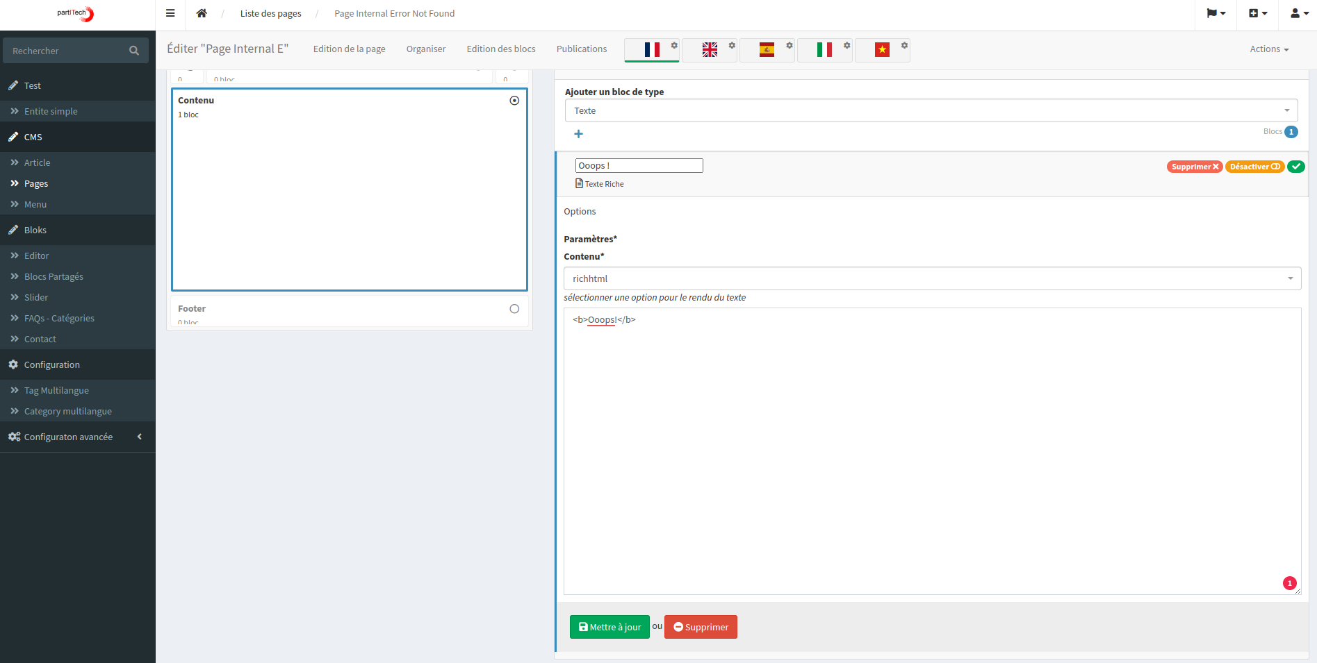Select the Footer zone radio button
The width and height of the screenshot is (1317, 663).
pyautogui.click(x=514, y=308)
